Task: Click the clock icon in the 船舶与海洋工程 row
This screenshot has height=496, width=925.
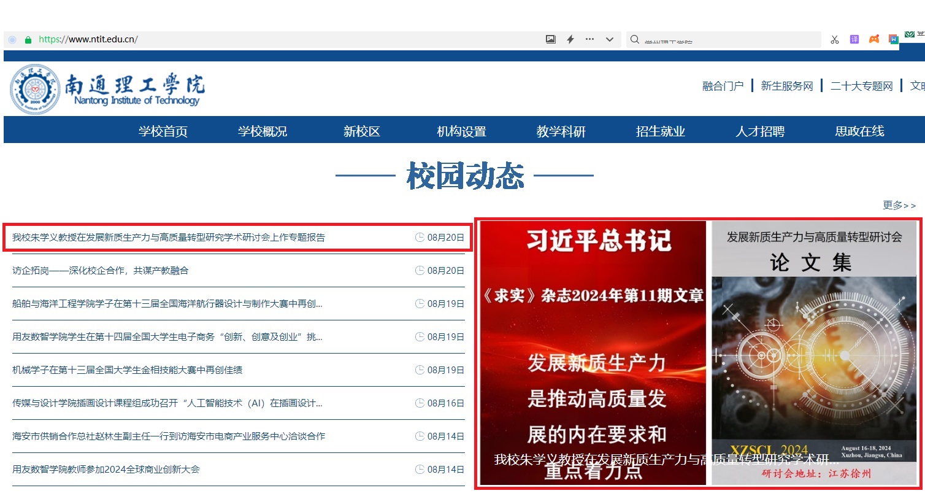Action: pos(420,304)
